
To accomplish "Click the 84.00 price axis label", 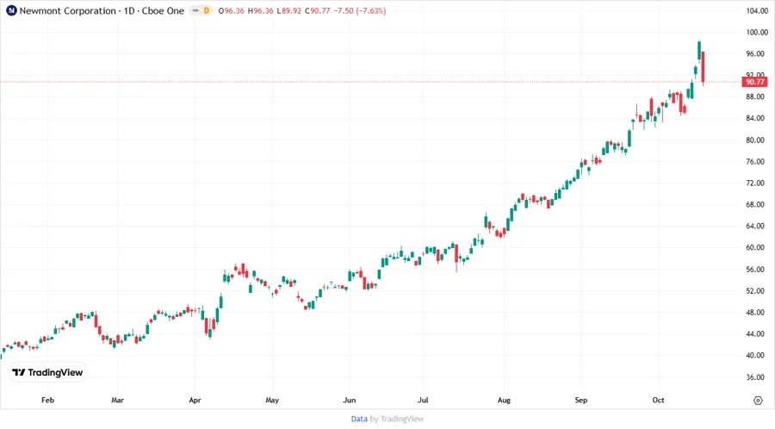I will click(754, 118).
